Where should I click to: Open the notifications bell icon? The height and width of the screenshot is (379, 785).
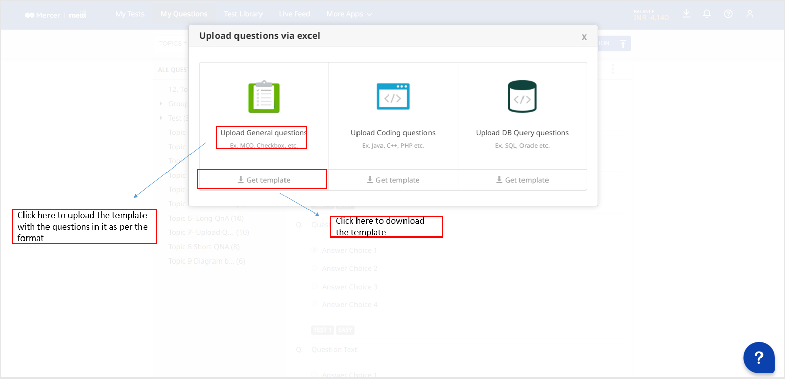point(707,14)
